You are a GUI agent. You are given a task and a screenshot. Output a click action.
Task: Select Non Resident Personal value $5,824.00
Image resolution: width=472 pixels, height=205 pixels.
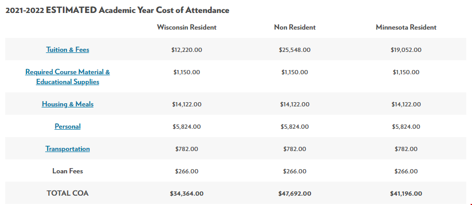tap(295, 127)
